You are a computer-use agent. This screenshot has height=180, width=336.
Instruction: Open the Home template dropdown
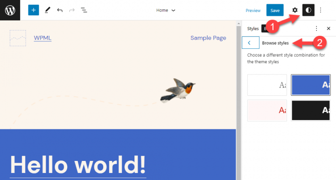click(166, 10)
